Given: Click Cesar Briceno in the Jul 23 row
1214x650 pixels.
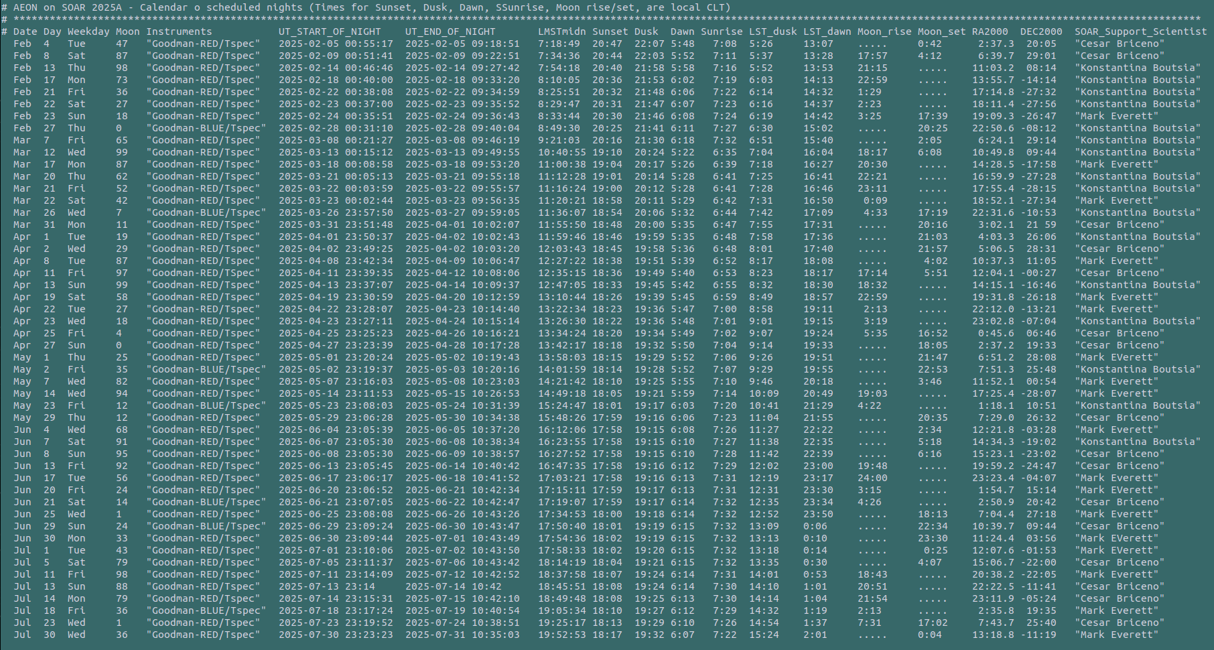Looking at the screenshot, I should coord(1120,623).
